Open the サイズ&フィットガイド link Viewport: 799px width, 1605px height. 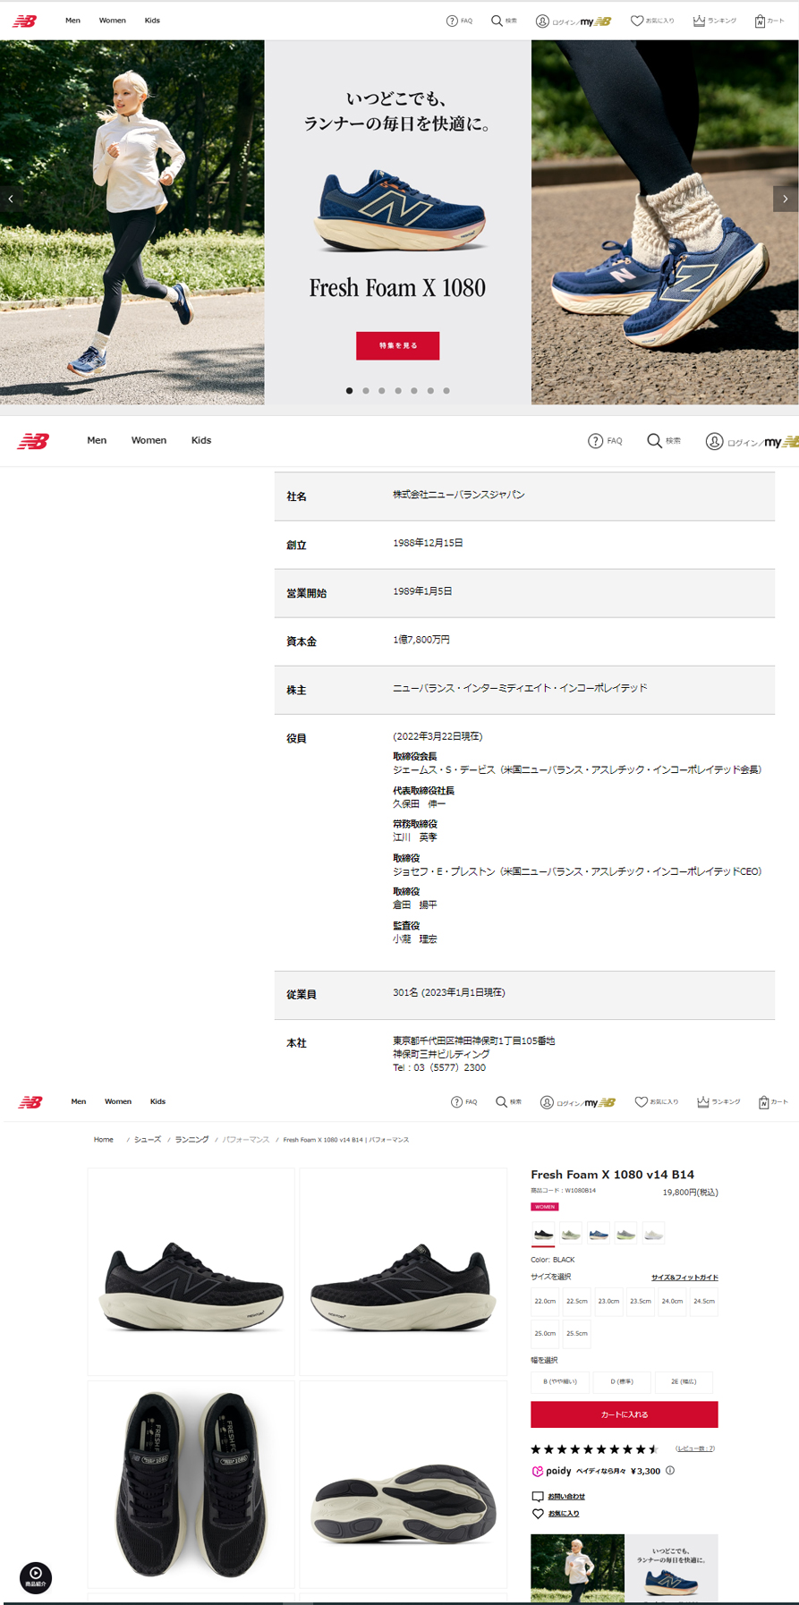pyautogui.click(x=684, y=1278)
